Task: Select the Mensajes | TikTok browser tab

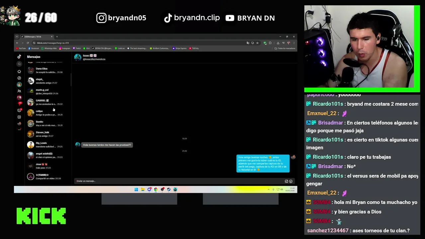Action: point(37,37)
